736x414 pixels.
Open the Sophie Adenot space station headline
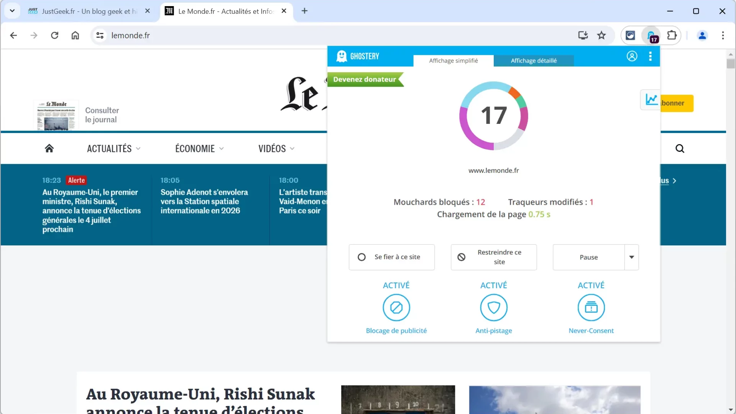(204, 201)
